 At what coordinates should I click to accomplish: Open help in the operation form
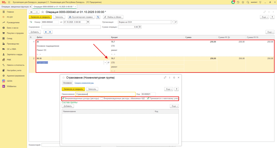[x=272, y=17]
